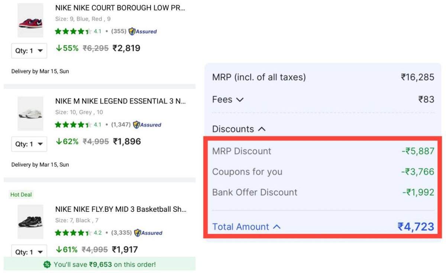This screenshot has width=446, height=273.
Task: Open the red Nike Court Borough thumbnail
Action: (x=30, y=21)
